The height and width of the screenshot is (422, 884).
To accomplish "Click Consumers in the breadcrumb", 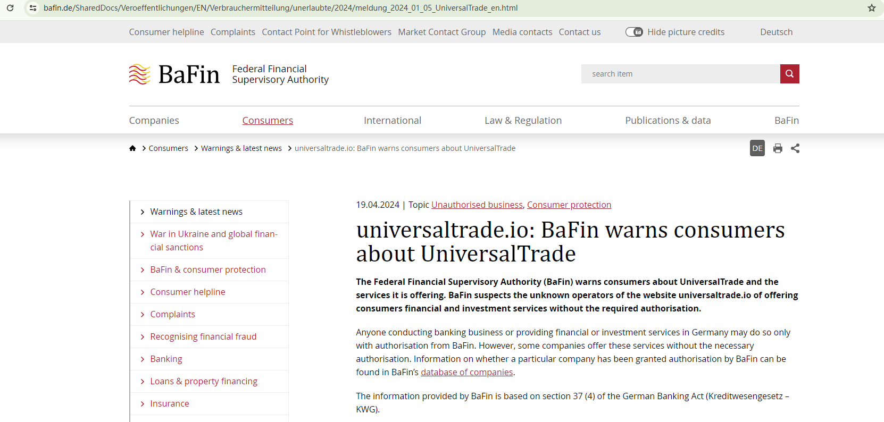I will (x=169, y=148).
